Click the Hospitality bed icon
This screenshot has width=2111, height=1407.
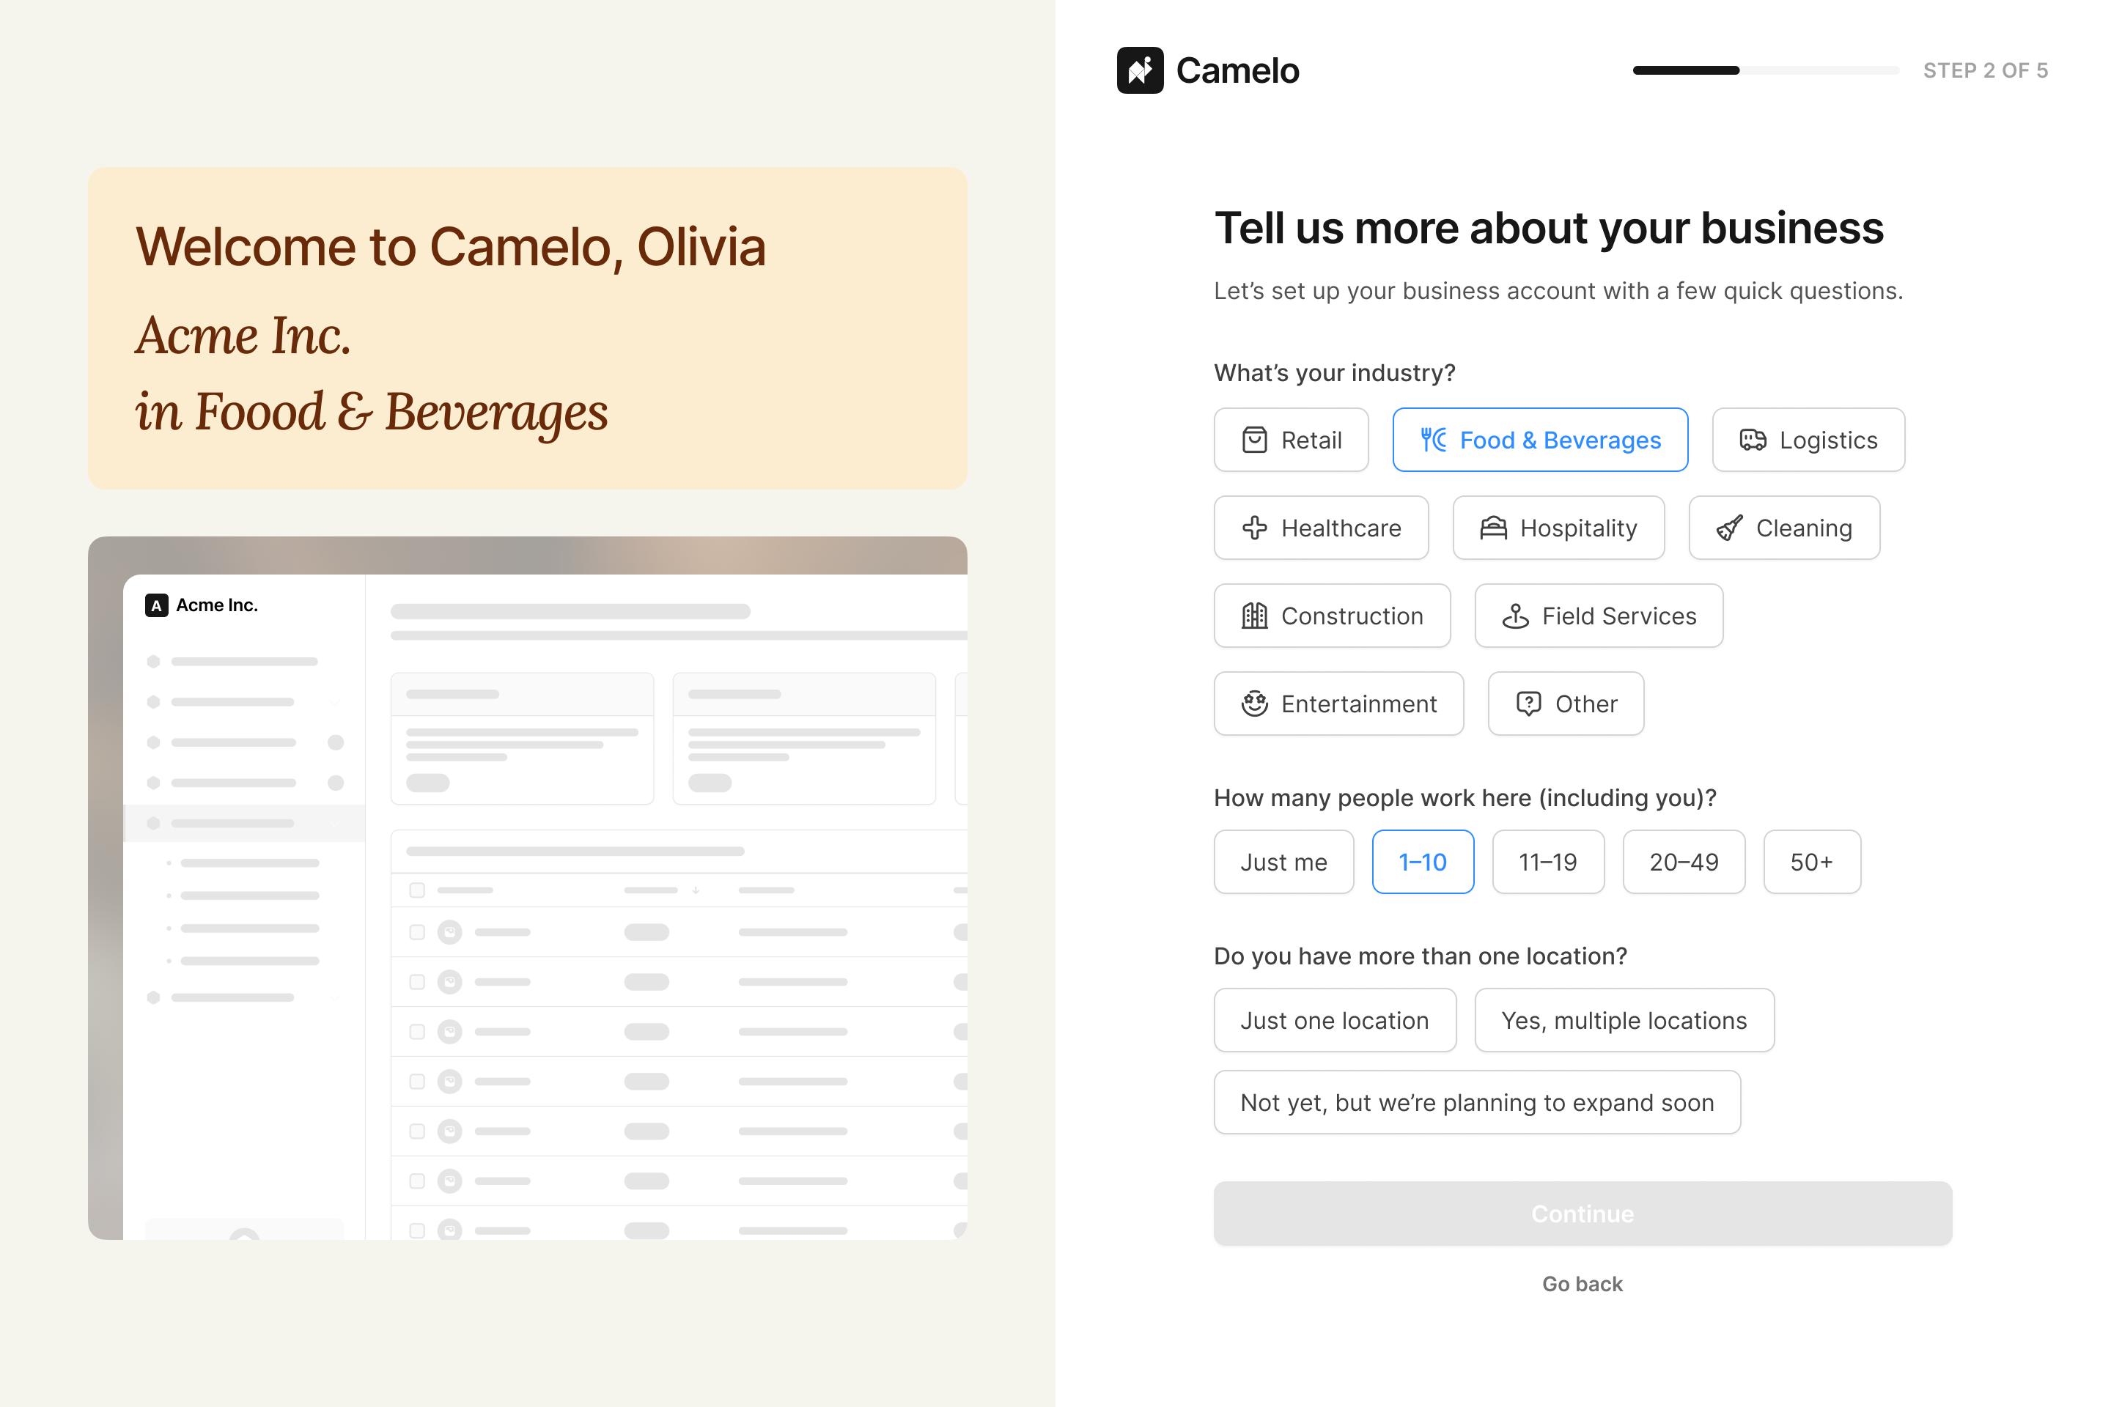click(1494, 528)
